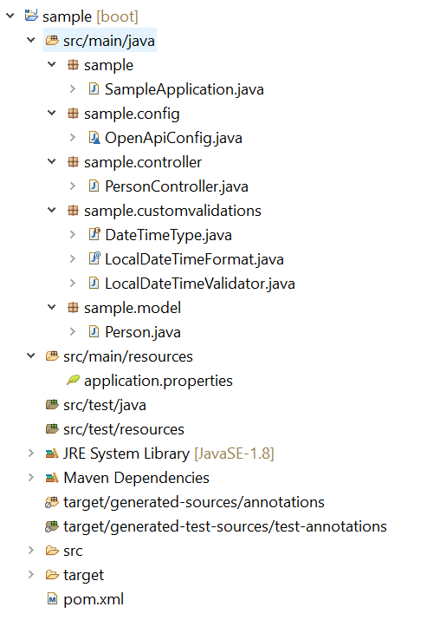Select the src/test/java source folder
Viewport: 427px width, 620px height.
tap(105, 405)
